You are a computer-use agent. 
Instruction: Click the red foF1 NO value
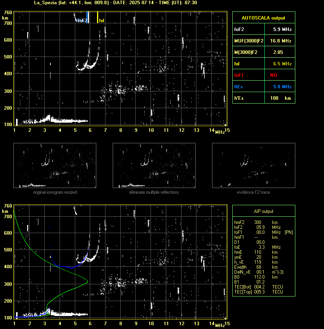coord(274,75)
